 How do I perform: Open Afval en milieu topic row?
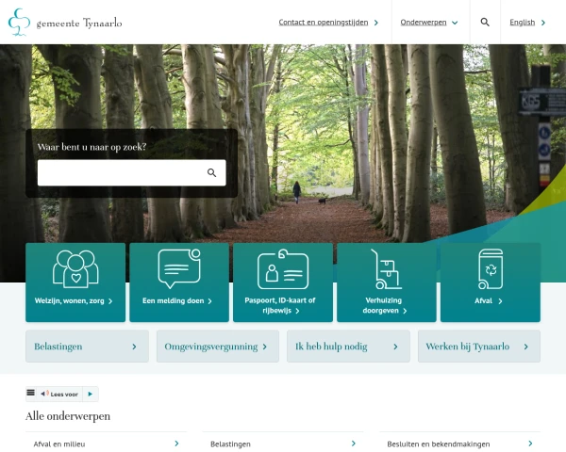point(106,444)
